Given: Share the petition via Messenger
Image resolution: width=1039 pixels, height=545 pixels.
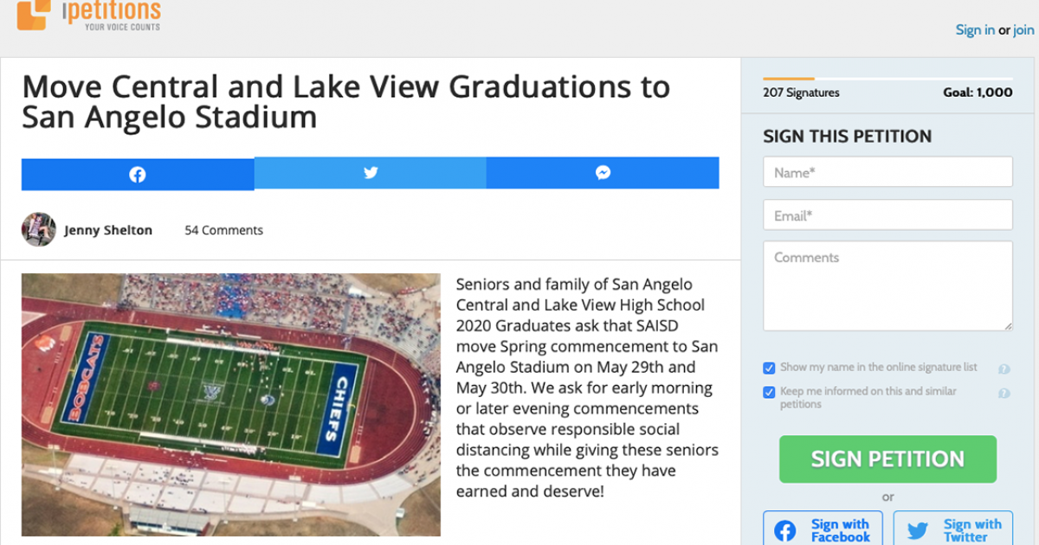Looking at the screenshot, I should coord(603,173).
